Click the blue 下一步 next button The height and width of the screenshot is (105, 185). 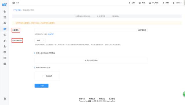pyautogui.click(x=42, y=86)
